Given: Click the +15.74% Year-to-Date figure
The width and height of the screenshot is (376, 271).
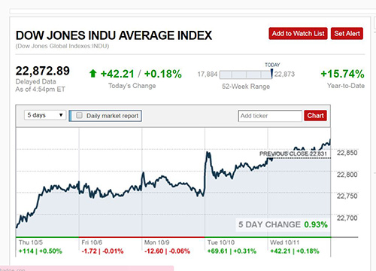Looking at the screenshot, I should 342,74.
